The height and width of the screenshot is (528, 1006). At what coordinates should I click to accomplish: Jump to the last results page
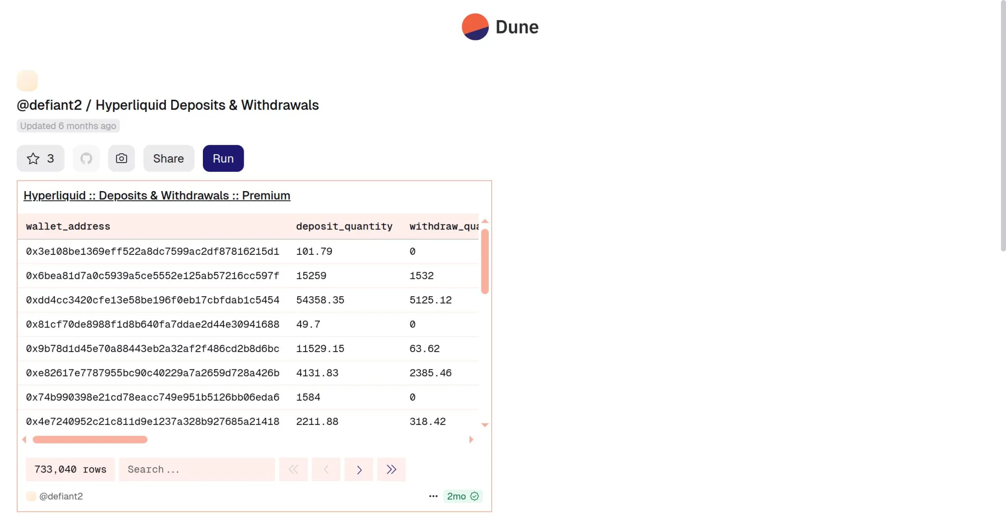(x=391, y=470)
